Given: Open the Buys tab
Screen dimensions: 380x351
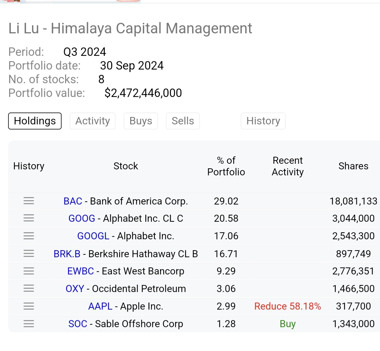Looking at the screenshot, I should point(141,121).
